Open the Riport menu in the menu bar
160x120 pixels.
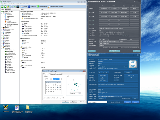coord(10,4)
